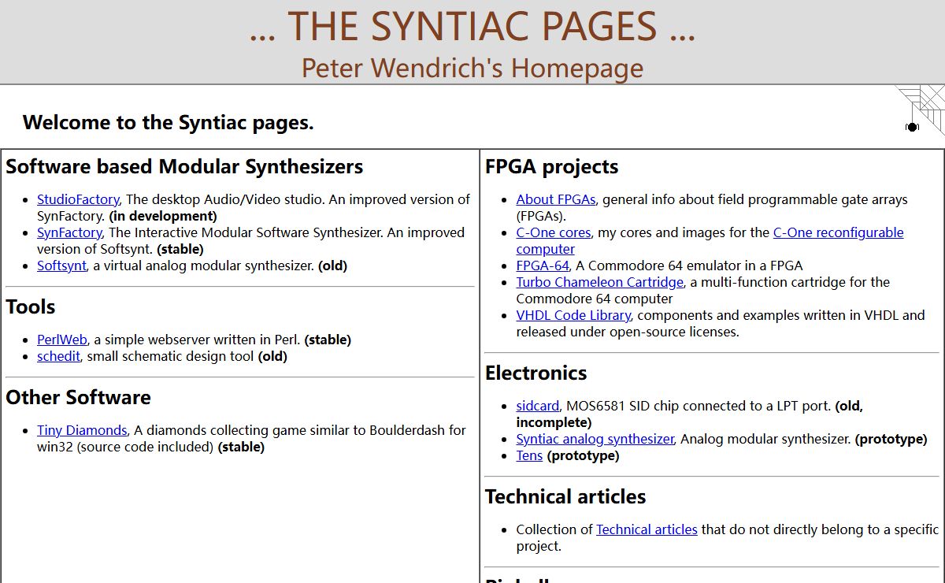Viewport: 945px width, 583px height.
Task: Open the VHDL Code Library link
Action: 573,315
